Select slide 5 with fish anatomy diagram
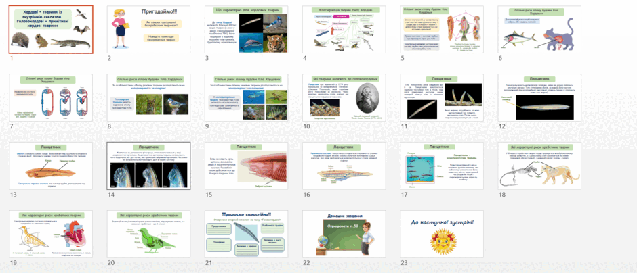The height and width of the screenshot is (273, 637). point(442,30)
